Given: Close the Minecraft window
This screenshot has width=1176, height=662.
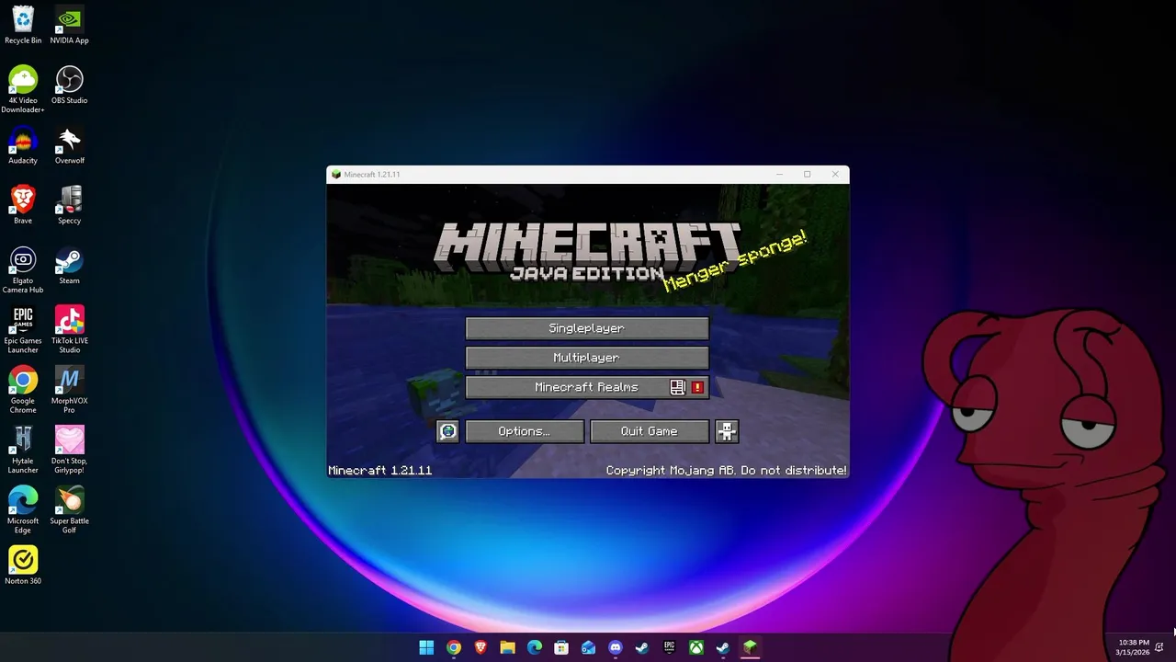Looking at the screenshot, I should (835, 175).
